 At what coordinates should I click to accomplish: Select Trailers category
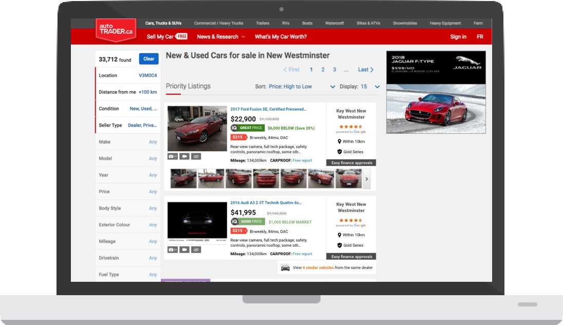tap(262, 23)
